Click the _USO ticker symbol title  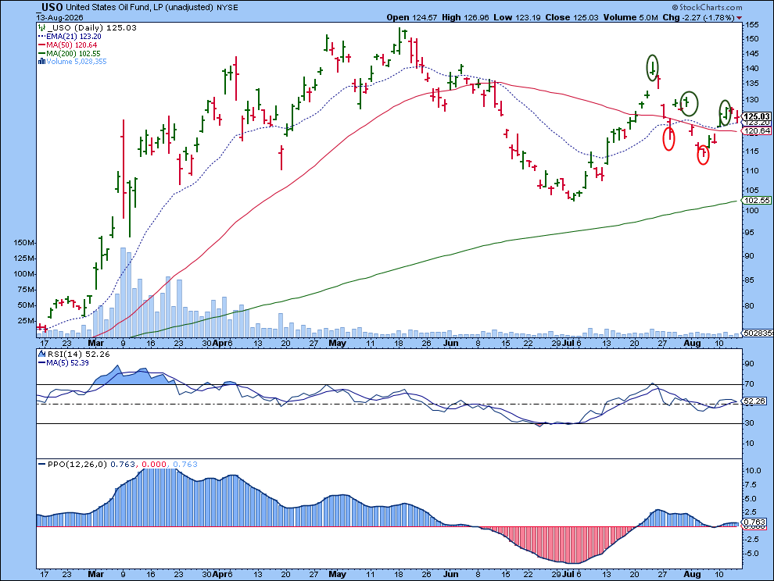tap(49, 7)
